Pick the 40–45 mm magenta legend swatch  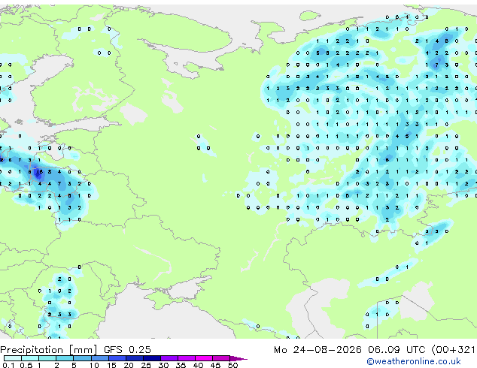tap(204, 358)
